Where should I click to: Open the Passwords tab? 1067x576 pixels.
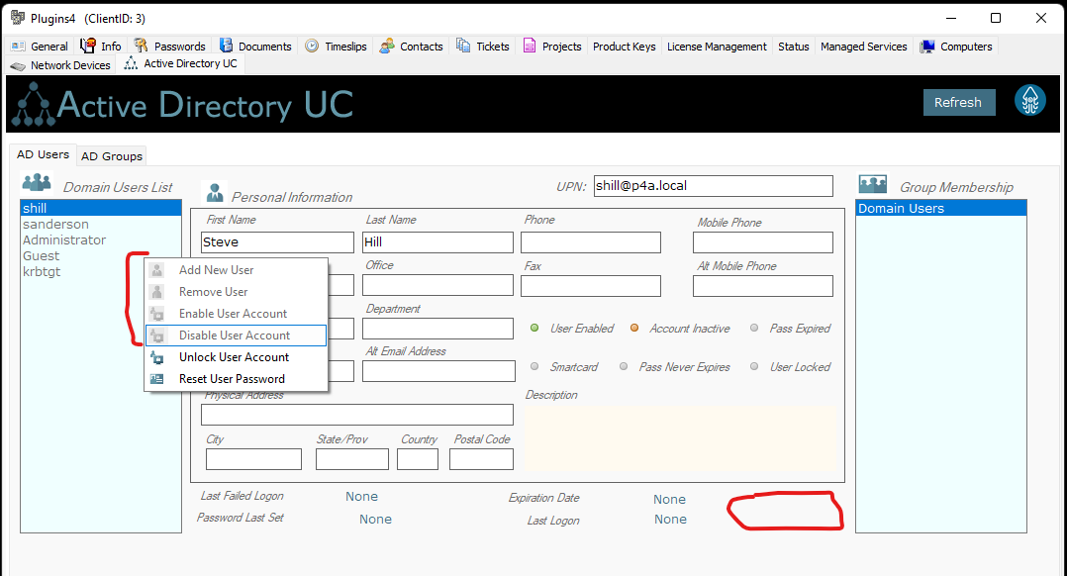(170, 47)
